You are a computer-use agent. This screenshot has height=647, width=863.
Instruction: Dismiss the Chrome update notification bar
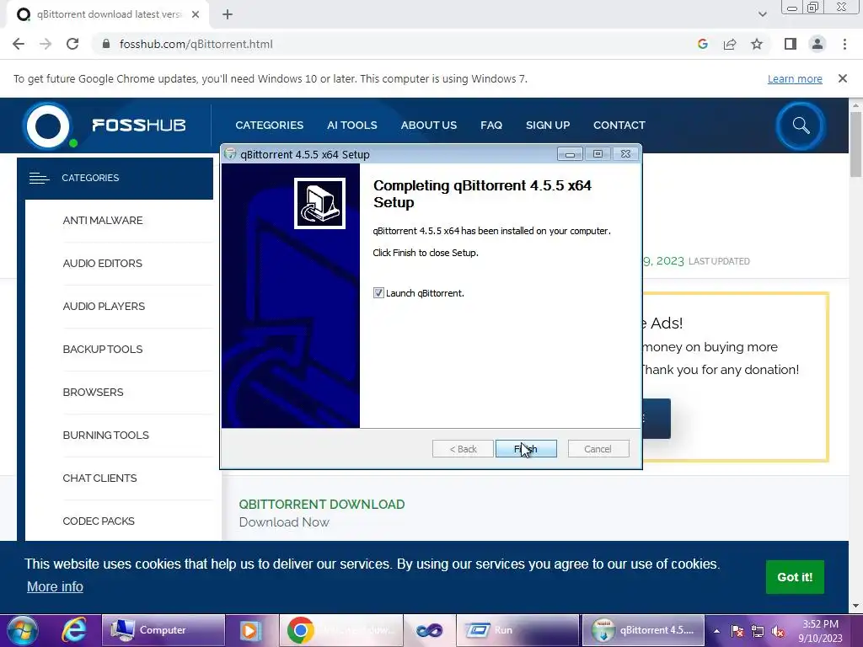click(842, 78)
